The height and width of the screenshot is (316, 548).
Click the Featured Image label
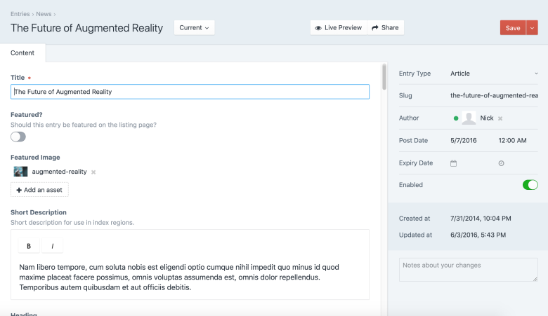(35, 158)
